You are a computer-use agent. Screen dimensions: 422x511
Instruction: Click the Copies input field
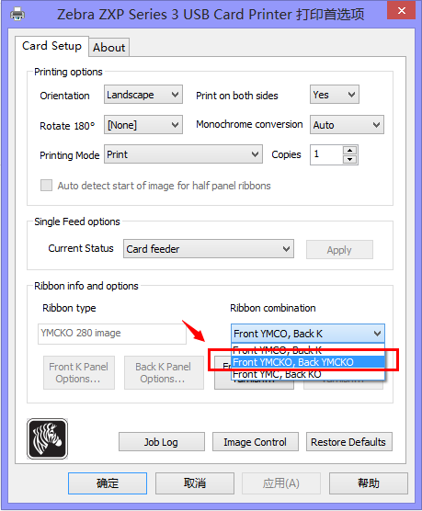click(x=326, y=154)
